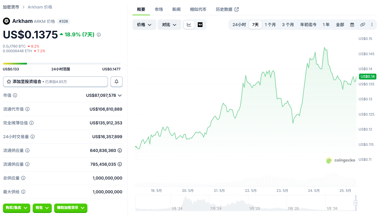Viewport: 382px width, 215px height.
Task: Click the mini historical overview chart
Action: tap(246, 203)
